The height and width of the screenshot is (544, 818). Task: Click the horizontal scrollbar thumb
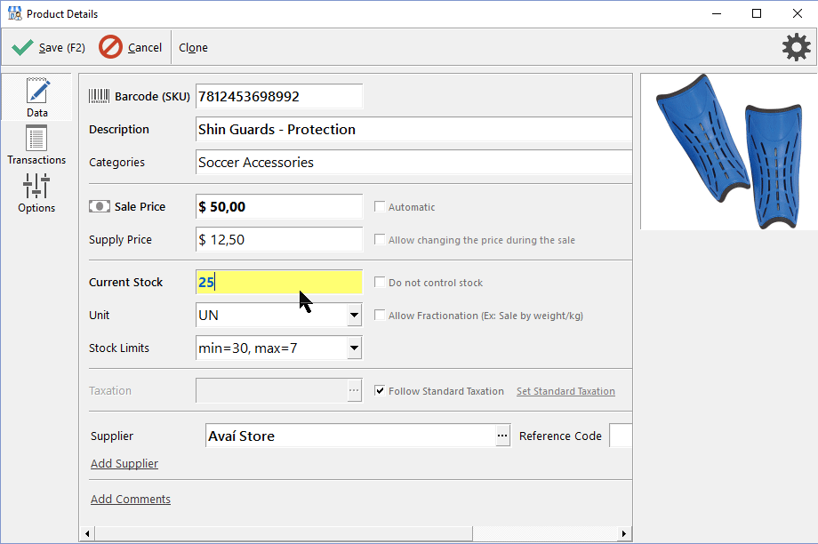coord(284,533)
